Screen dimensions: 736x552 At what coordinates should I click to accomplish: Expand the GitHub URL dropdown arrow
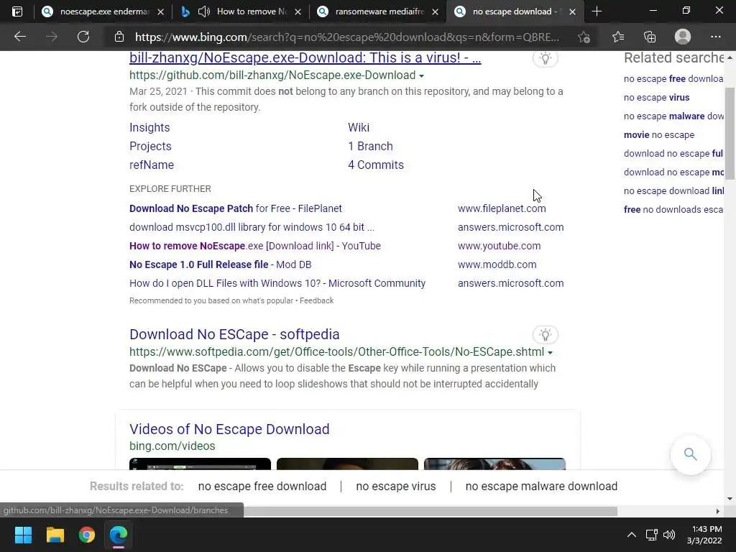point(421,75)
